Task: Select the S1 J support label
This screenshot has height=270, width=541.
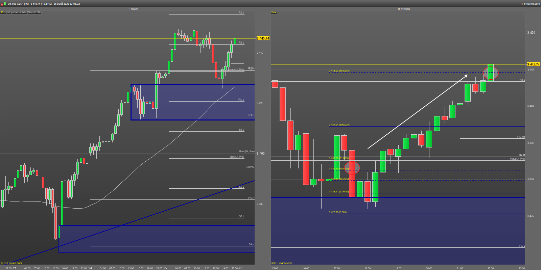Action: 241,130
